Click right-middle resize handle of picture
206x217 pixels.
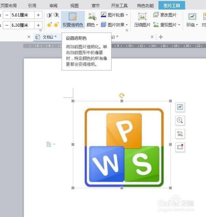171,145
